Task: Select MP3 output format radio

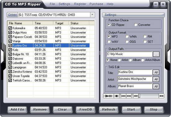Action: click(x=109, y=36)
